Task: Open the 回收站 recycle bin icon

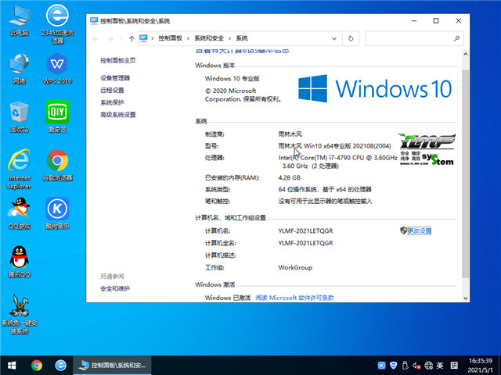Action: coord(19,117)
